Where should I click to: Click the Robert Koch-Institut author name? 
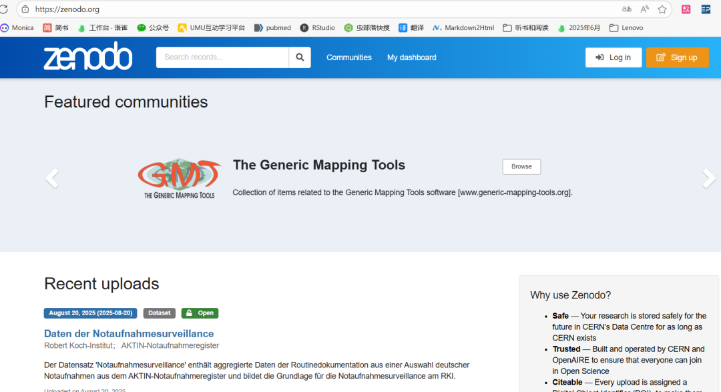pyautogui.click(x=78, y=345)
